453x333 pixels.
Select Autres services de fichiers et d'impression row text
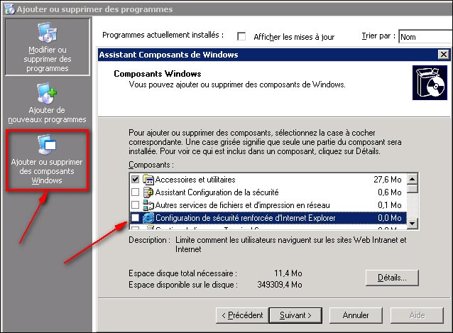pos(243,205)
